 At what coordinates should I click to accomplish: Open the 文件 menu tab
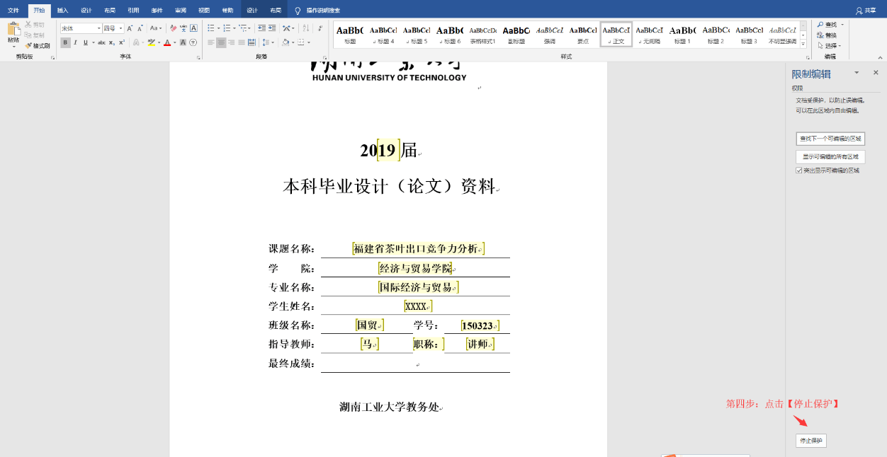[13, 11]
